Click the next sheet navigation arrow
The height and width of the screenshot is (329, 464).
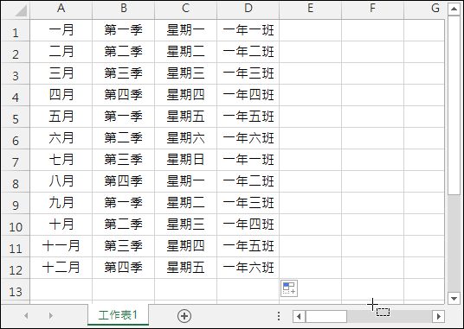50,316
